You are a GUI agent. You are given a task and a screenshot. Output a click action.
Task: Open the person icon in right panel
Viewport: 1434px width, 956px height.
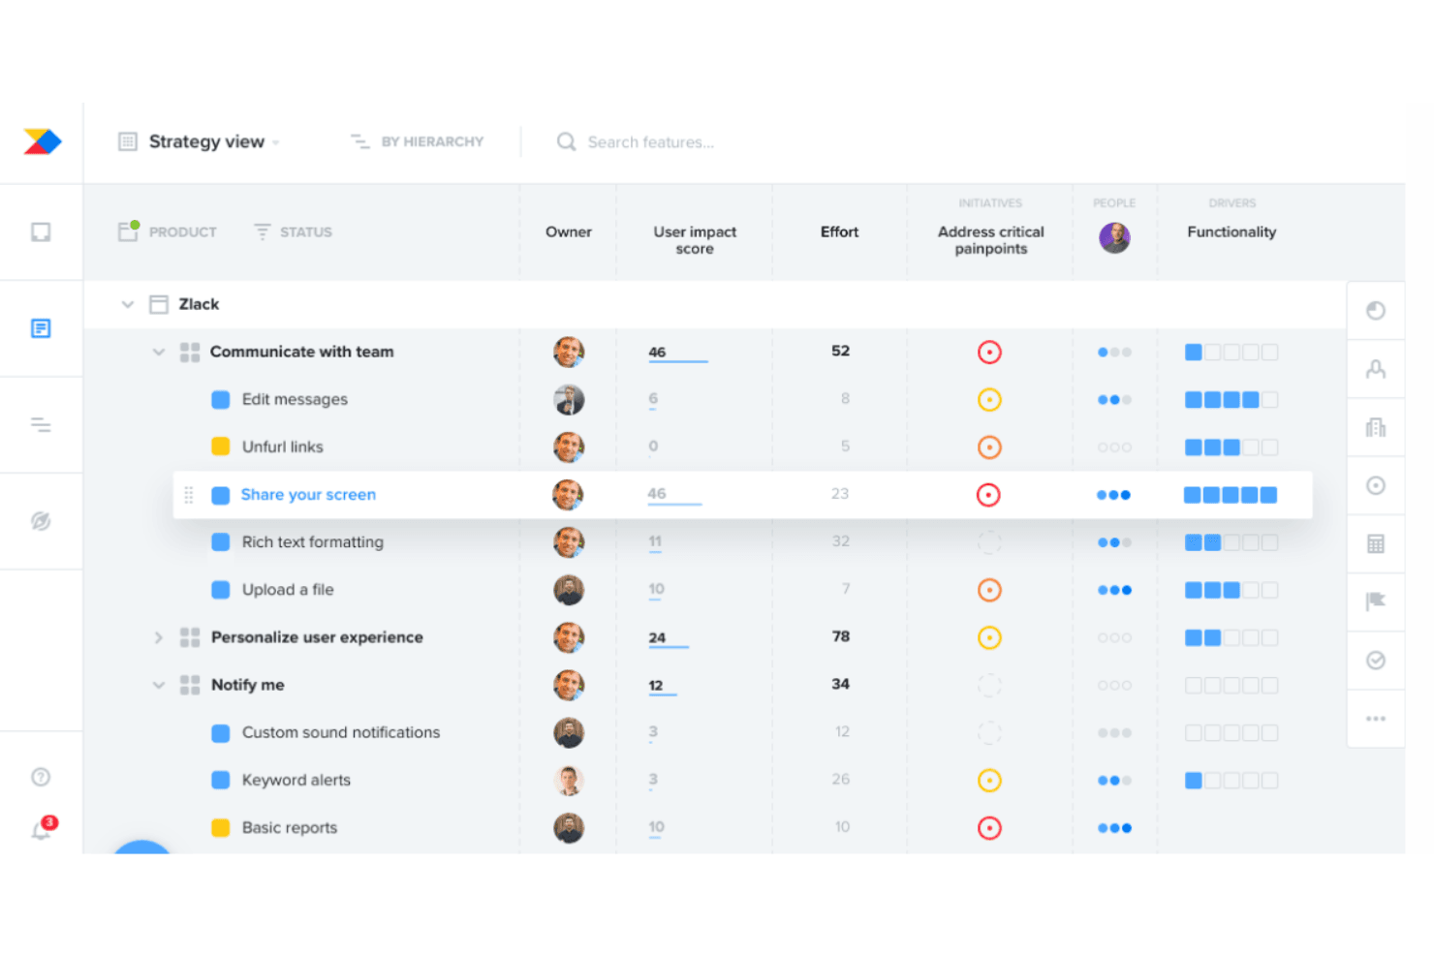click(1376, 369)
